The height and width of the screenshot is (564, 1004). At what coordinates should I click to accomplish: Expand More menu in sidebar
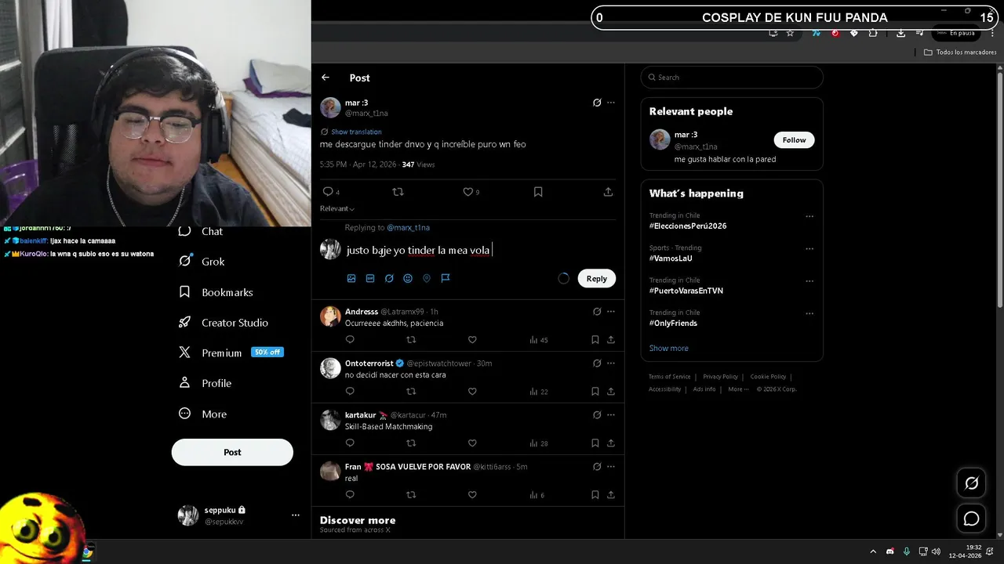pos(202,414)
